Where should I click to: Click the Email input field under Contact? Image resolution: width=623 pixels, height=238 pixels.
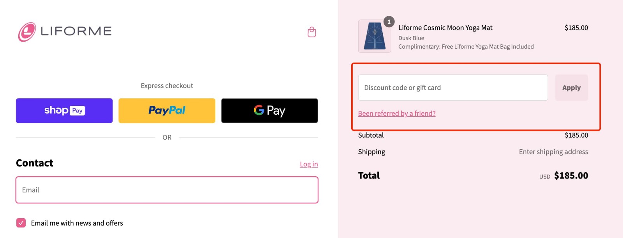pyautogui.click(x=167, y=190)
